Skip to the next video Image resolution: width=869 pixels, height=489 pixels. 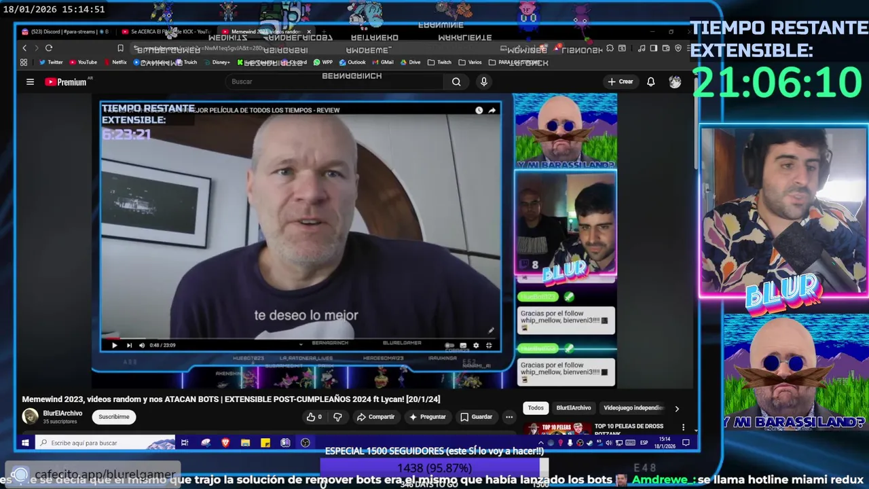click(129, 345)
